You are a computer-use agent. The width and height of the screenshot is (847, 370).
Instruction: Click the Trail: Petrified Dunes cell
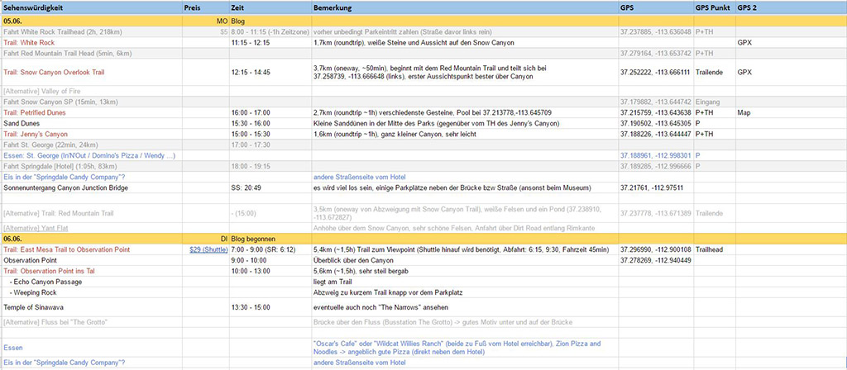click(37, 112)
